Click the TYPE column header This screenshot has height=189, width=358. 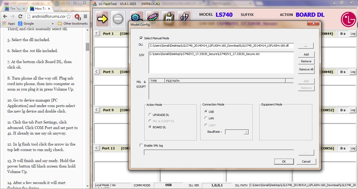[x=157, y=81]
